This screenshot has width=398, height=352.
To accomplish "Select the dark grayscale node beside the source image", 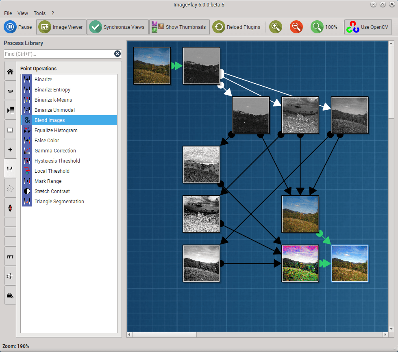I will pyautogui.click(x=201, y=66).
